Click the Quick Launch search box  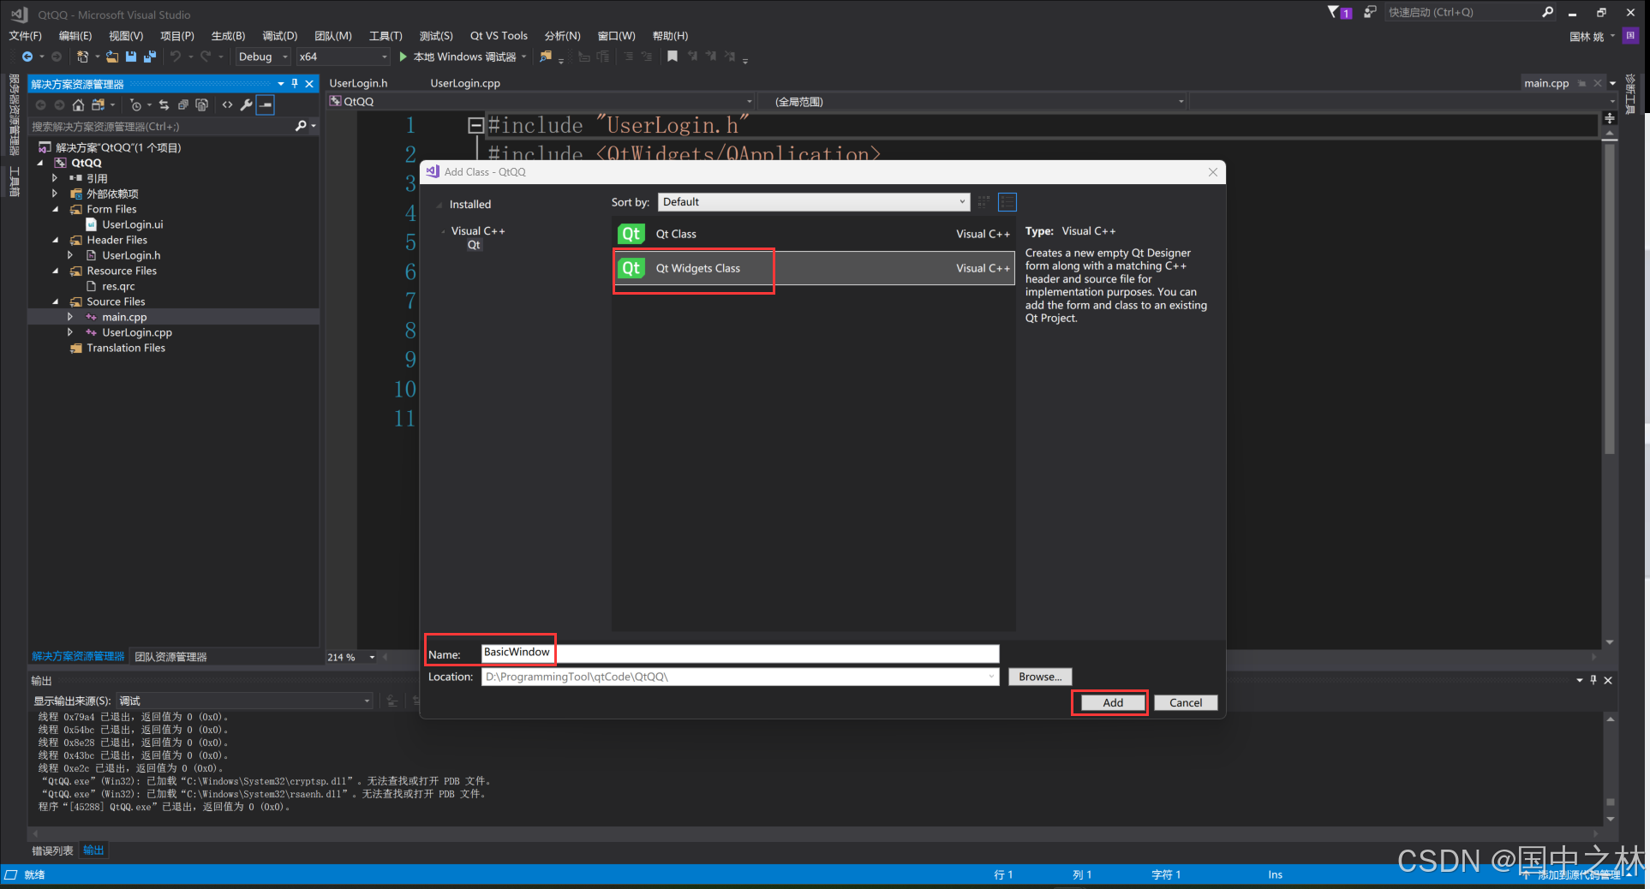1462,12
